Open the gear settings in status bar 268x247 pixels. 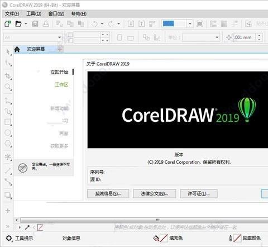click(9, 238)
